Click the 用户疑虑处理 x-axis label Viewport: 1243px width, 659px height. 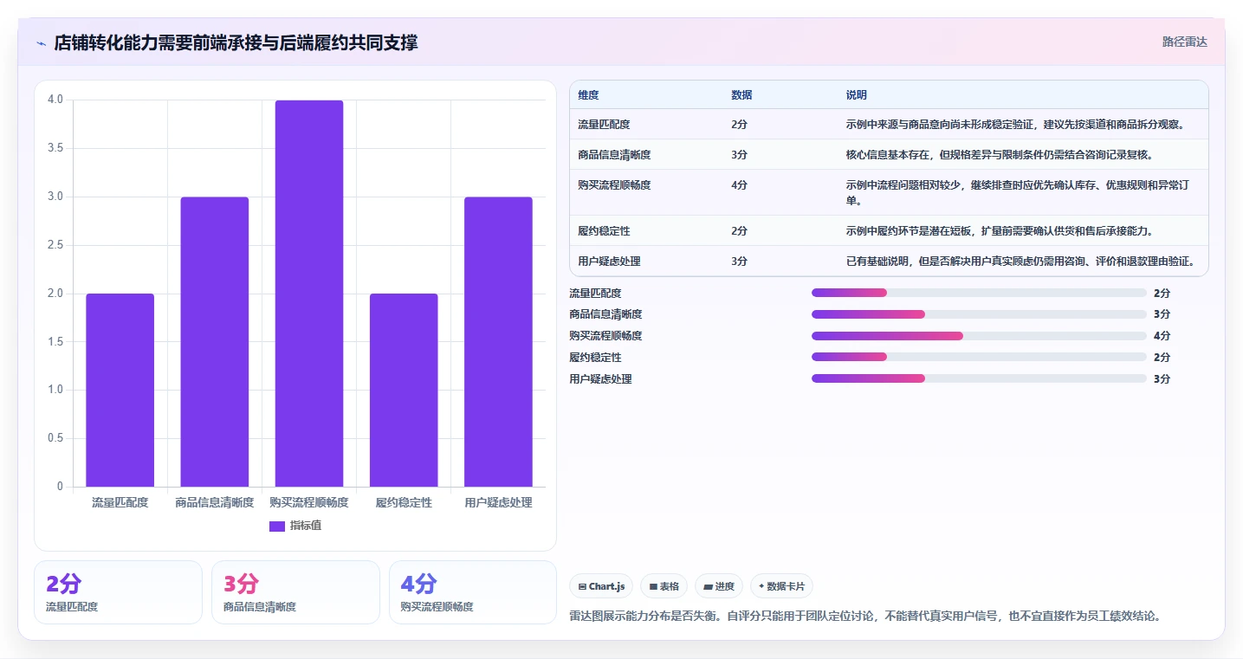(498, 502)
